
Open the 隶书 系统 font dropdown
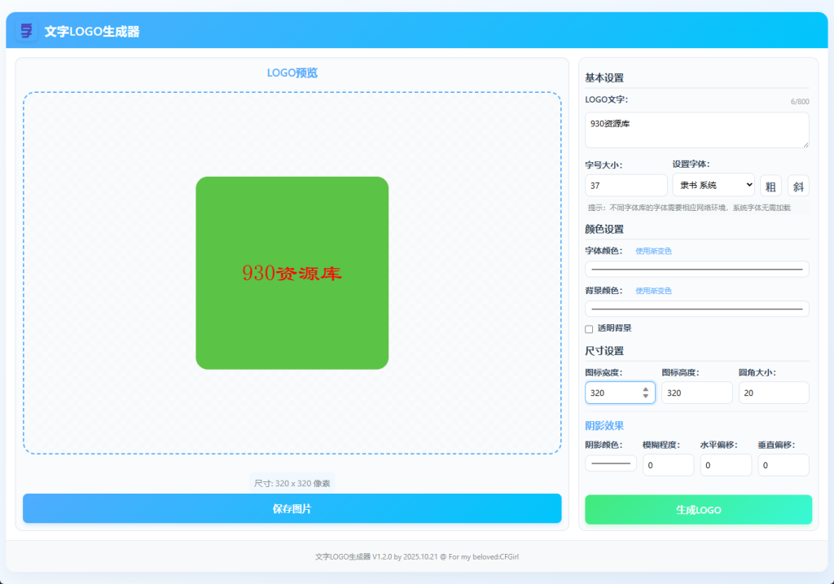point(713,185)
